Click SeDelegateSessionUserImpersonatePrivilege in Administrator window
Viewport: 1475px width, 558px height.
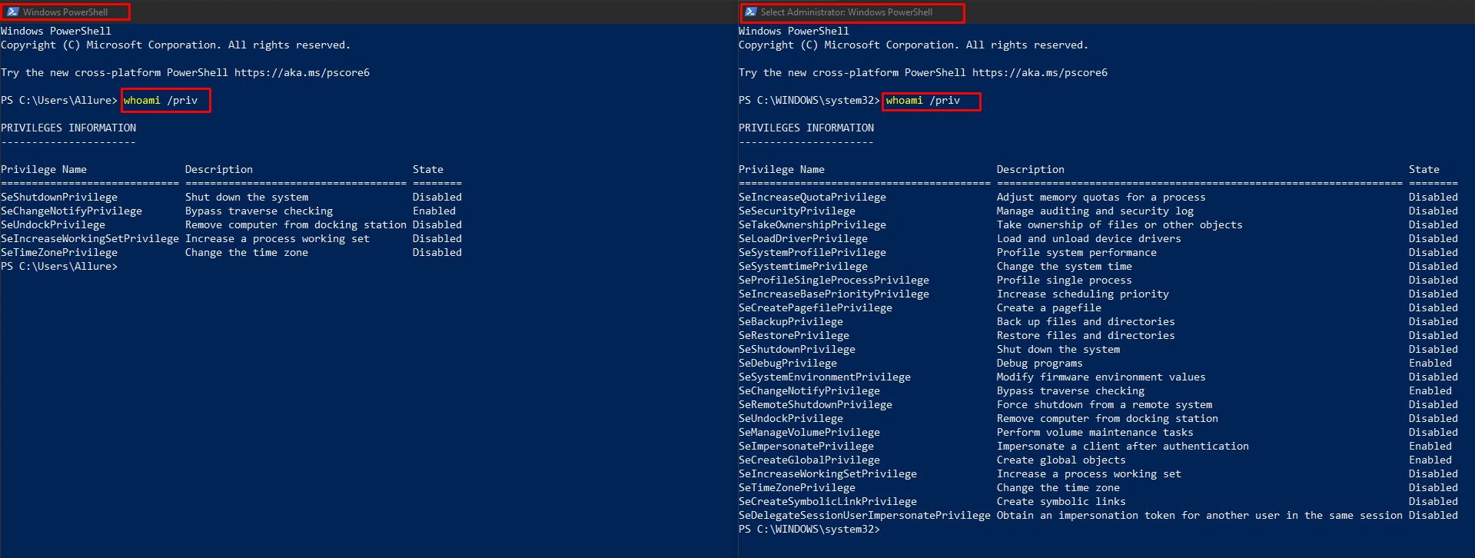pos(865,516)
